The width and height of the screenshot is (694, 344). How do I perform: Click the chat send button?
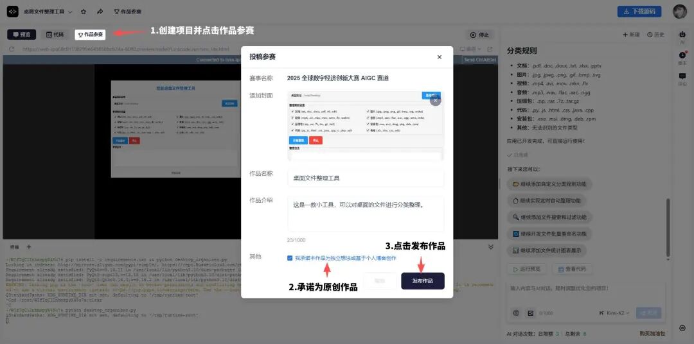648,313
